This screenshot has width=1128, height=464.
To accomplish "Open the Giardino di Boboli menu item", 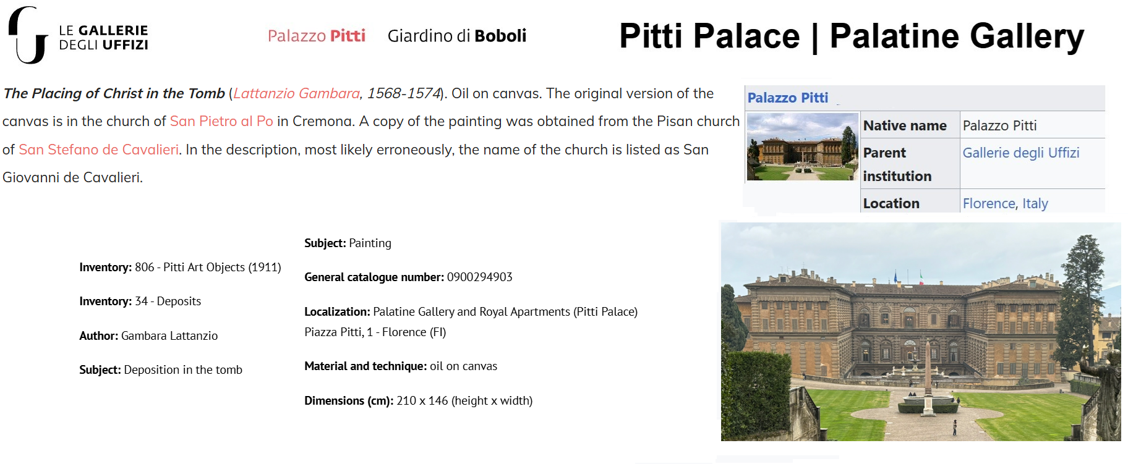I will pyautogui.click(x=456, y=36).
